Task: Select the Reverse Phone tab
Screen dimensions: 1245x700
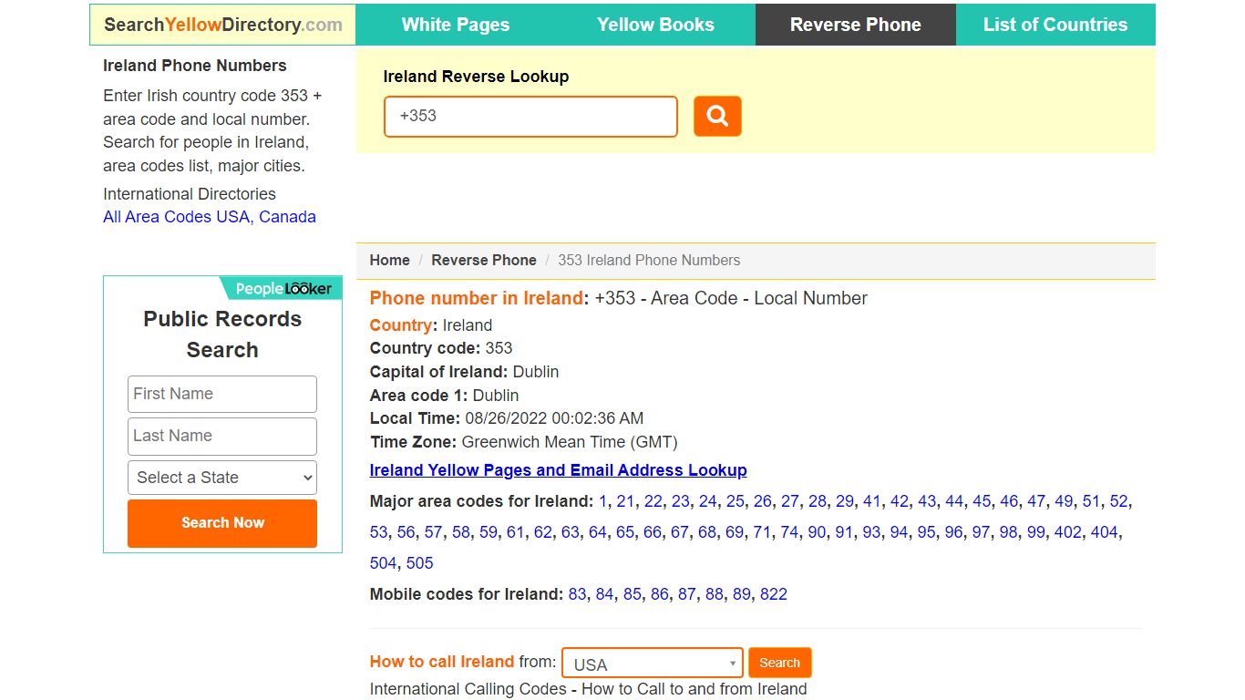Action: 856,25
